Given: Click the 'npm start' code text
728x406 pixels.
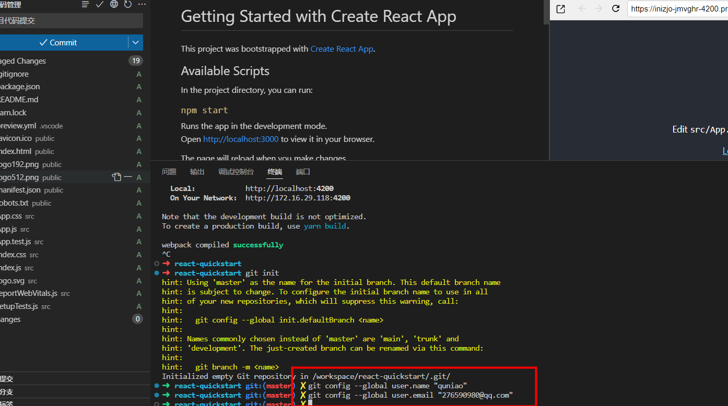Looking at the screenshot, I should [x=205, y=111].
